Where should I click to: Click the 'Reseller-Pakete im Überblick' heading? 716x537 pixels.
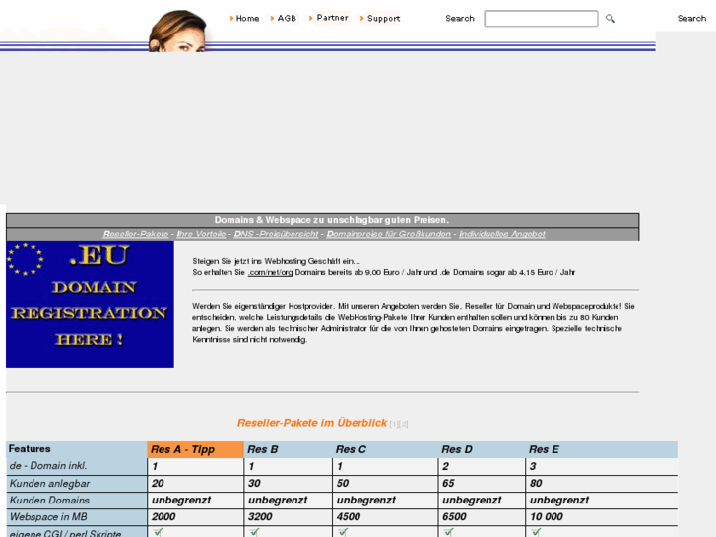click(312, 423)
